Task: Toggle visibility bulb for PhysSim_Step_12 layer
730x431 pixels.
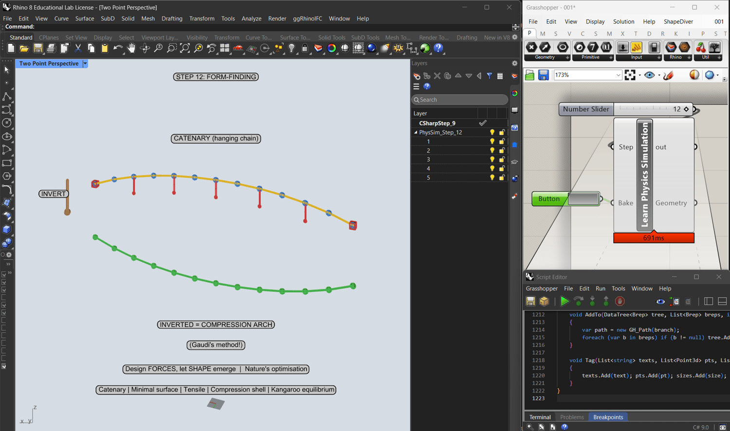Action: coord(492,132)
